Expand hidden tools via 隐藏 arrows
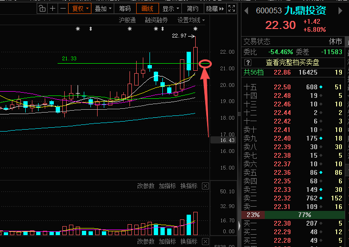Image resolution: width=349 pixels, height=247 pixels. pyautogui.click(x=215, y=9)
